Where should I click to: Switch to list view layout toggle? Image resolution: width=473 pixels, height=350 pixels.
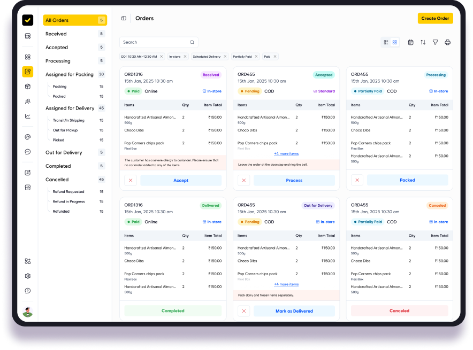(x=386, y=42)
